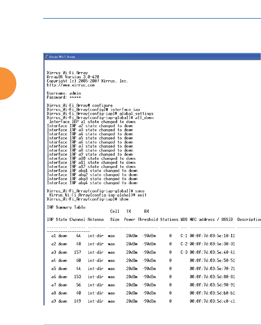Click WDS value 'C-3' in row a3
This screenshot has width=261, height=325.
tap(184, 252)
